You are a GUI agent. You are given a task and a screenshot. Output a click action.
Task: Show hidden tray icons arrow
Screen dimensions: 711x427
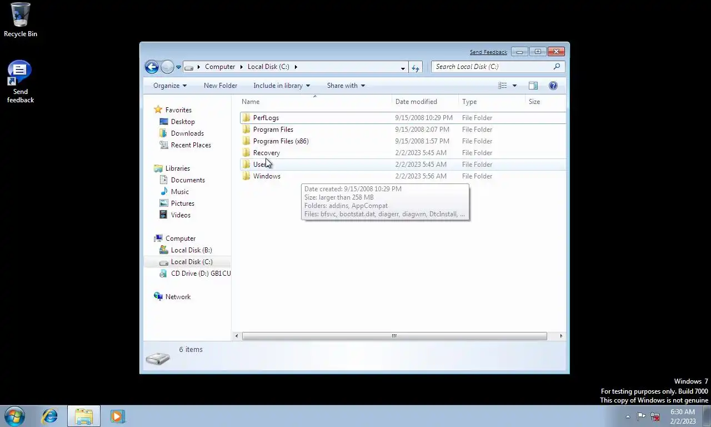coord(628,416)
